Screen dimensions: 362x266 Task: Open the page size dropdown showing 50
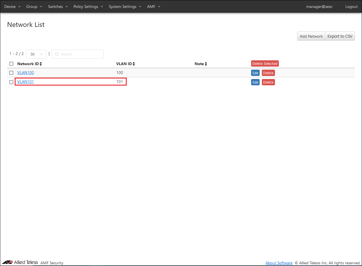[x=36, y=54]
